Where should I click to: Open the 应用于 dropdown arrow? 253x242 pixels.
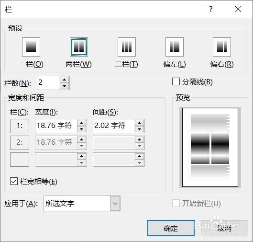tap(115, 203)
